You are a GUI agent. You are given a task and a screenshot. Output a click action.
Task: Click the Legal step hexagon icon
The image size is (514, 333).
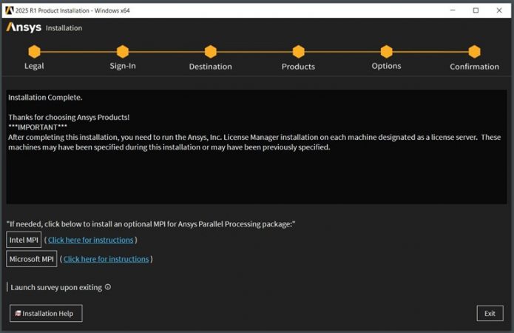click(34, 52)
